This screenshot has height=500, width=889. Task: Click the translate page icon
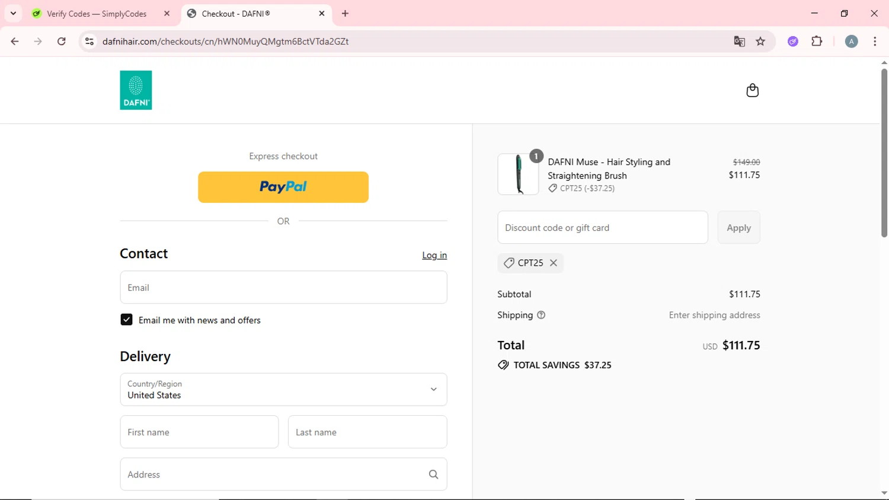739,42
